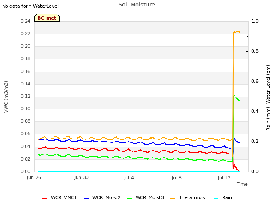Click the 0.18 left axis value
274x206 pixels.
click(26, 59)
